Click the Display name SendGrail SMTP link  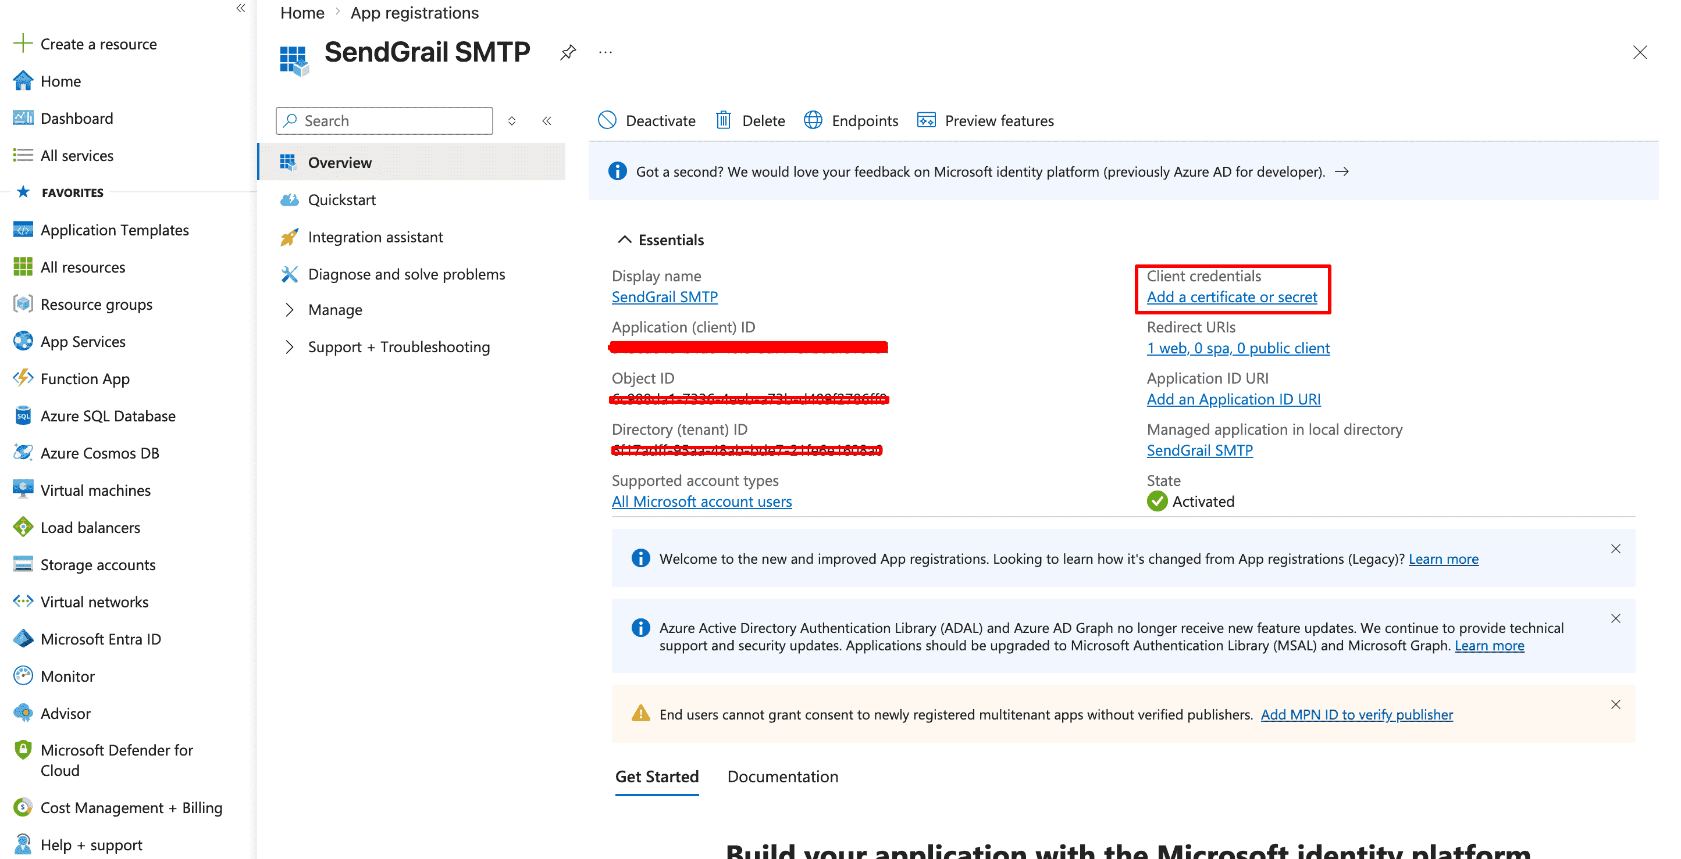click(x=664, y=297)
